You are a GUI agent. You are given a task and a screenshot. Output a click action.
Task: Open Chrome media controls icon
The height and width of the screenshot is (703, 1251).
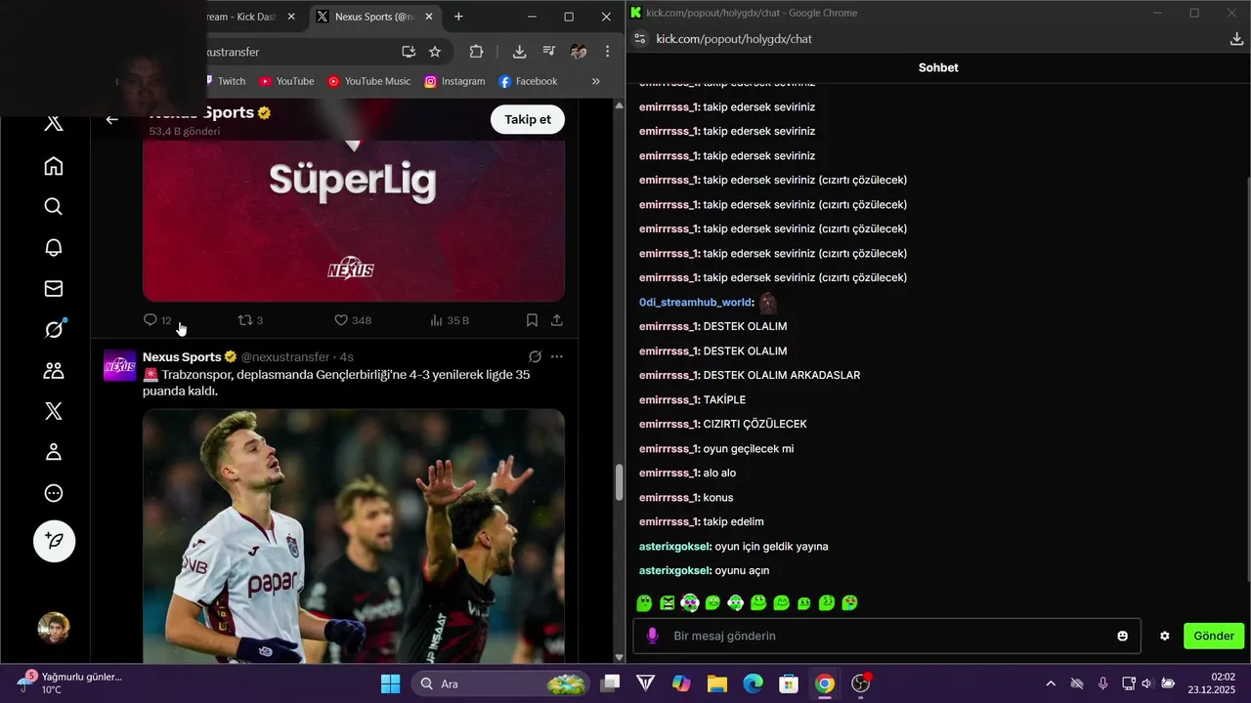548,52
